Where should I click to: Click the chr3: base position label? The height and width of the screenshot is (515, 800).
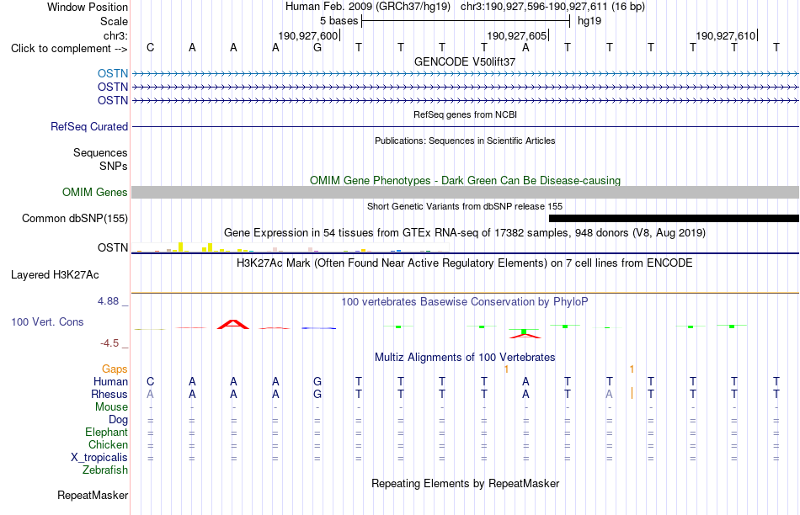tap(115, 35)
